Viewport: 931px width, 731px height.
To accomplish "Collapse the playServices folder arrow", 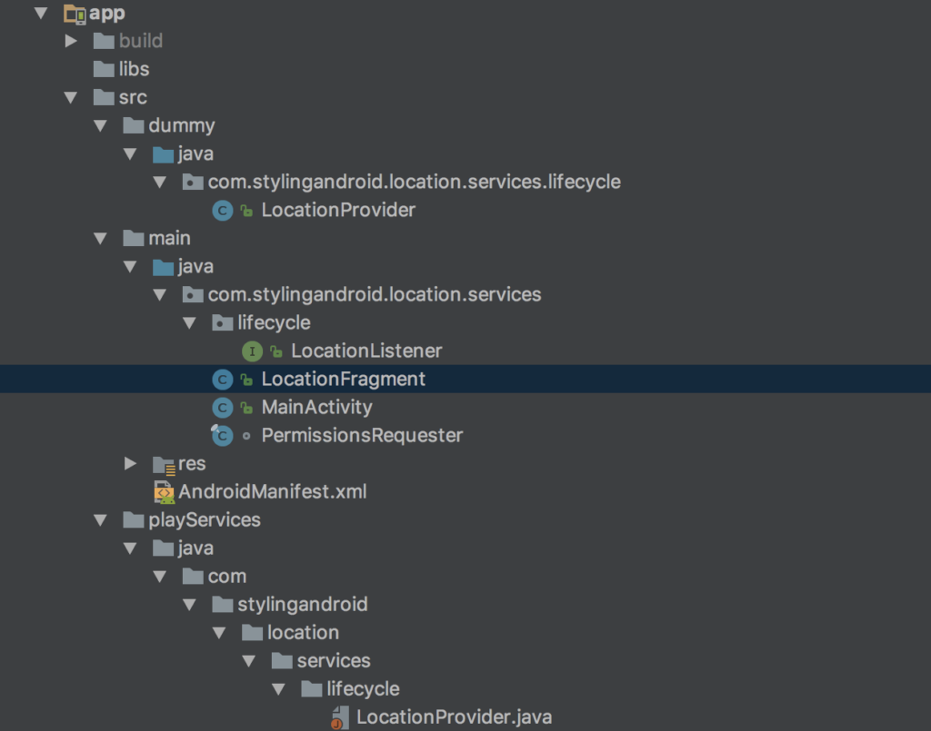I will (100, 520).
